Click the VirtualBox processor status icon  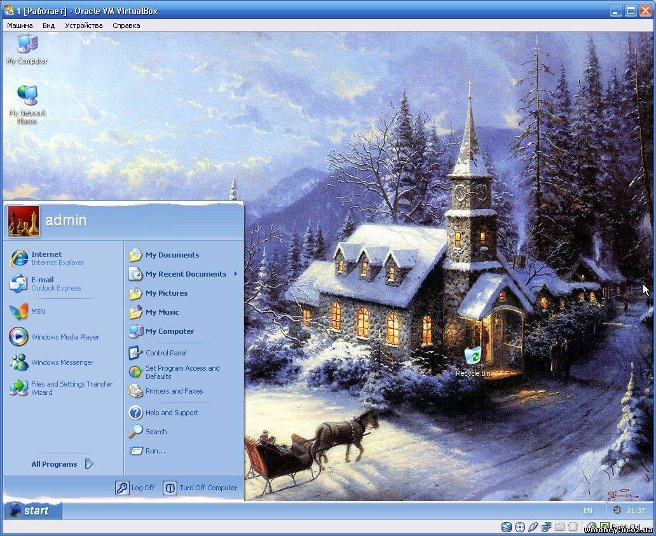pos(573,527)
